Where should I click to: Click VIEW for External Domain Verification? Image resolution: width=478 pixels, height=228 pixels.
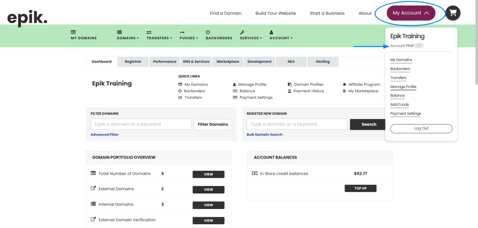coord(209,221)
